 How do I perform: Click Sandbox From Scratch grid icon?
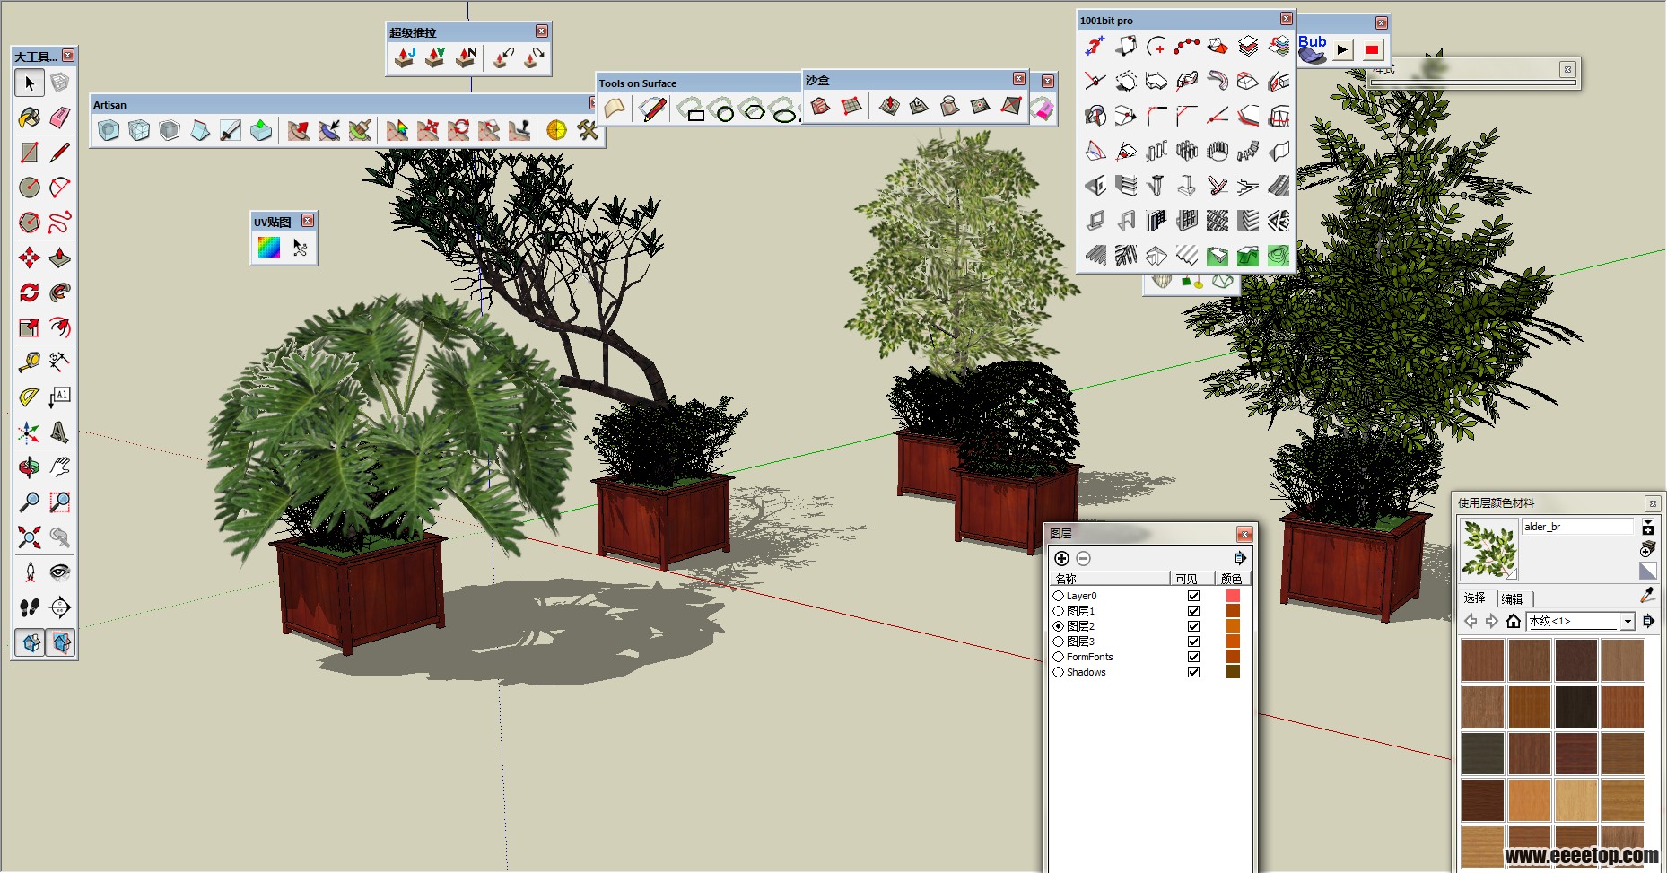click(851, 107)
